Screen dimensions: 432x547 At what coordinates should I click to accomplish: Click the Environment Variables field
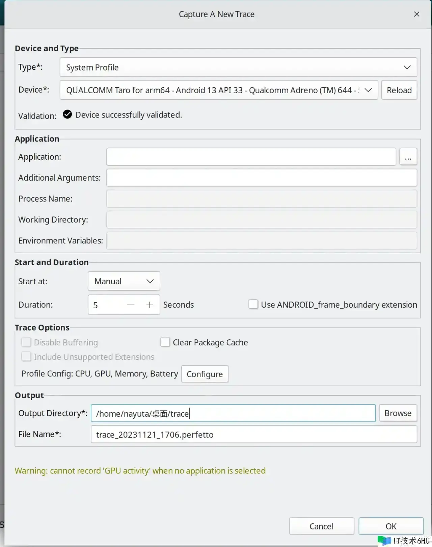262,240
